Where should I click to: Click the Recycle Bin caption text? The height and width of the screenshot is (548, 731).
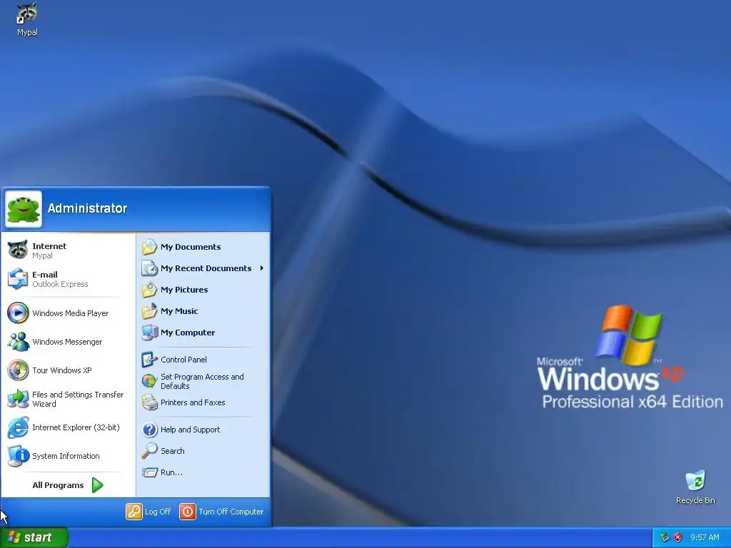click(x=695, y=500)
